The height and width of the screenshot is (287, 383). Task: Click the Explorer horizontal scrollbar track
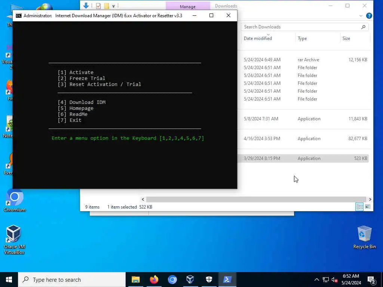tap(256, 200)
